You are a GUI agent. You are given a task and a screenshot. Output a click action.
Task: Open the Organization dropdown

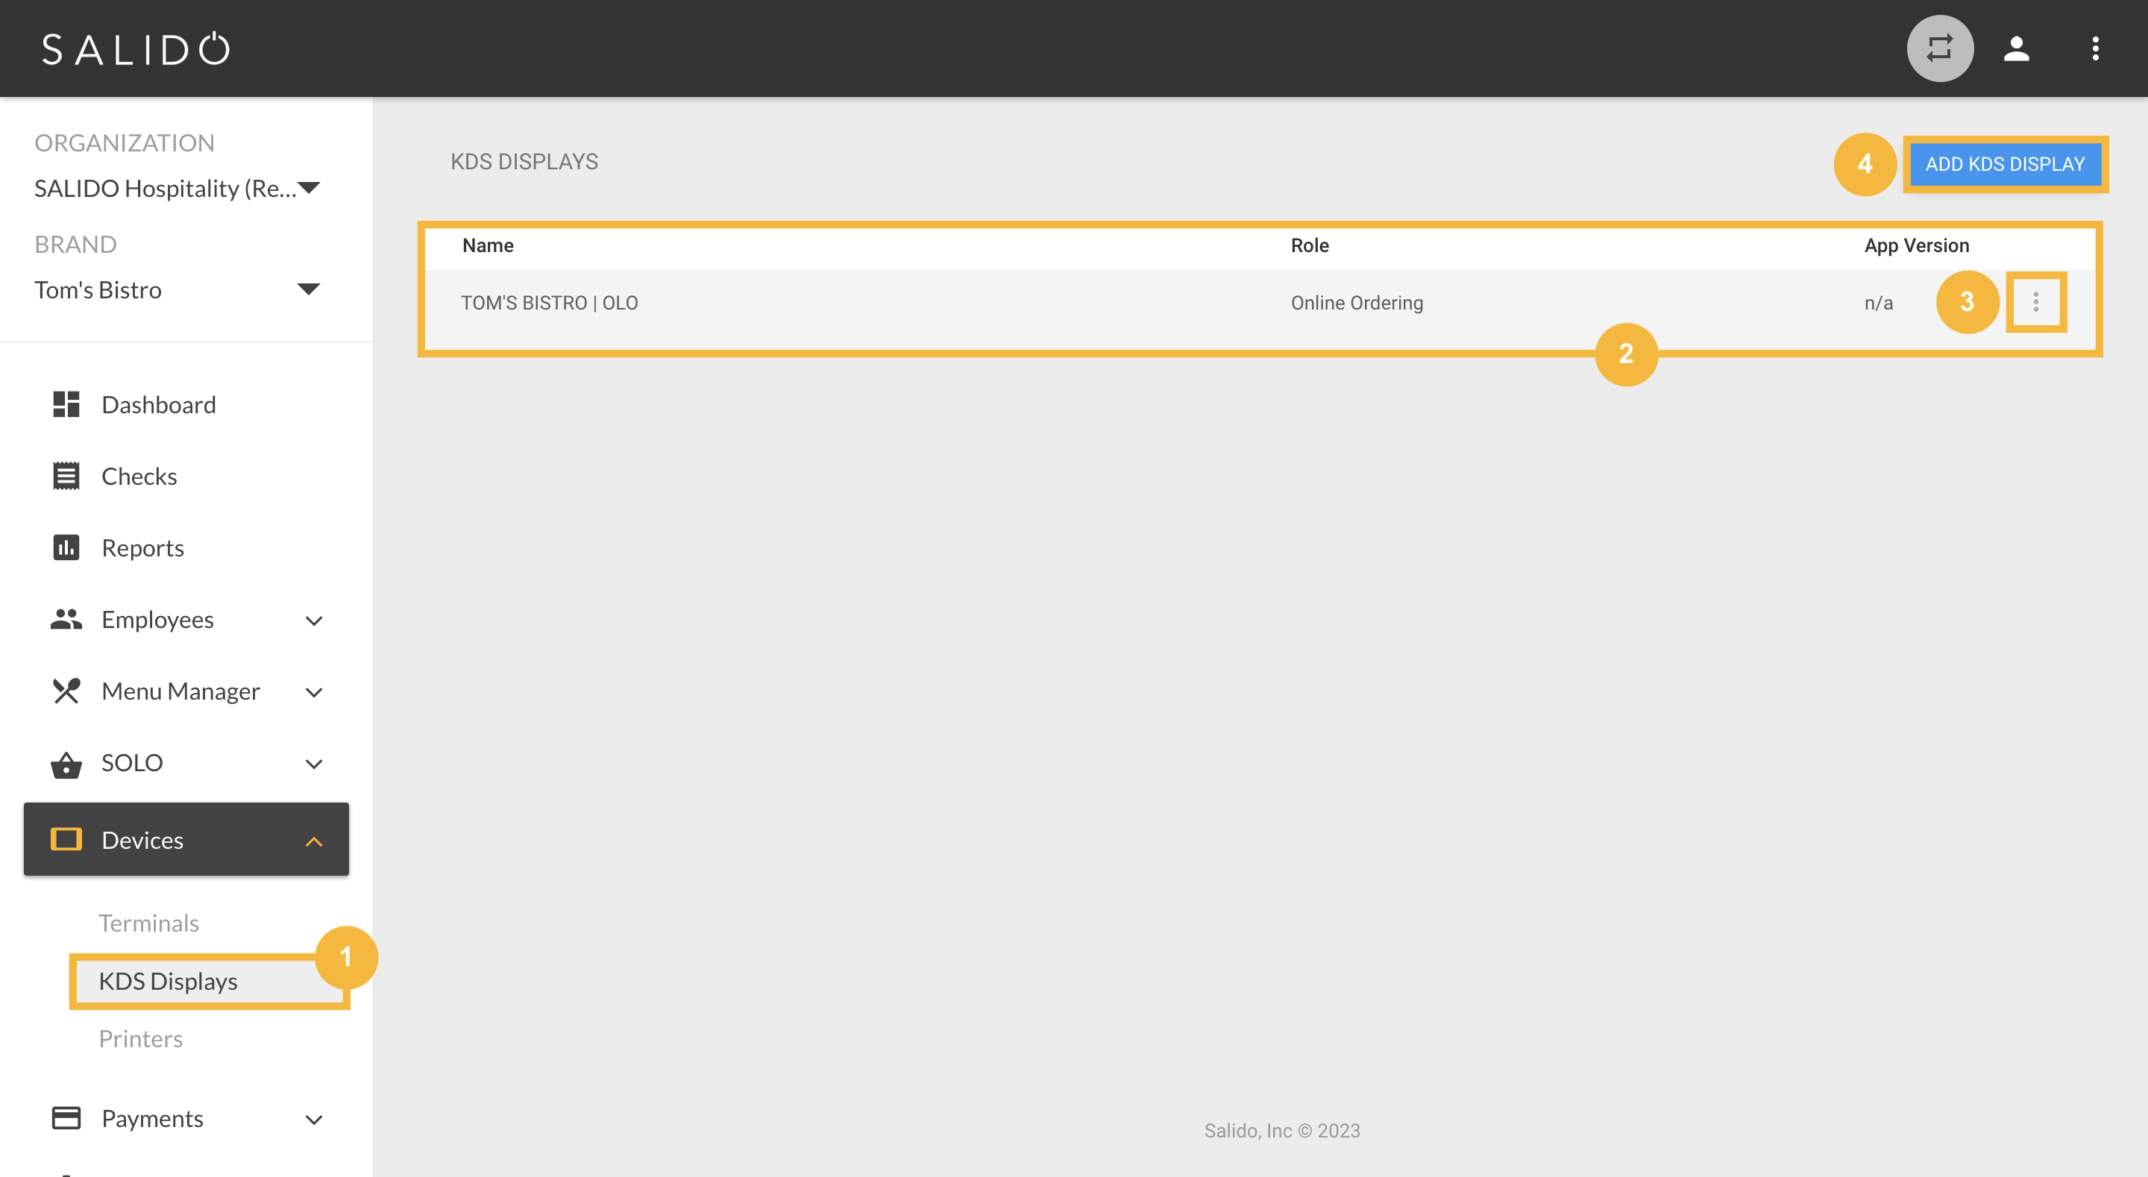[x=178, y=189]
